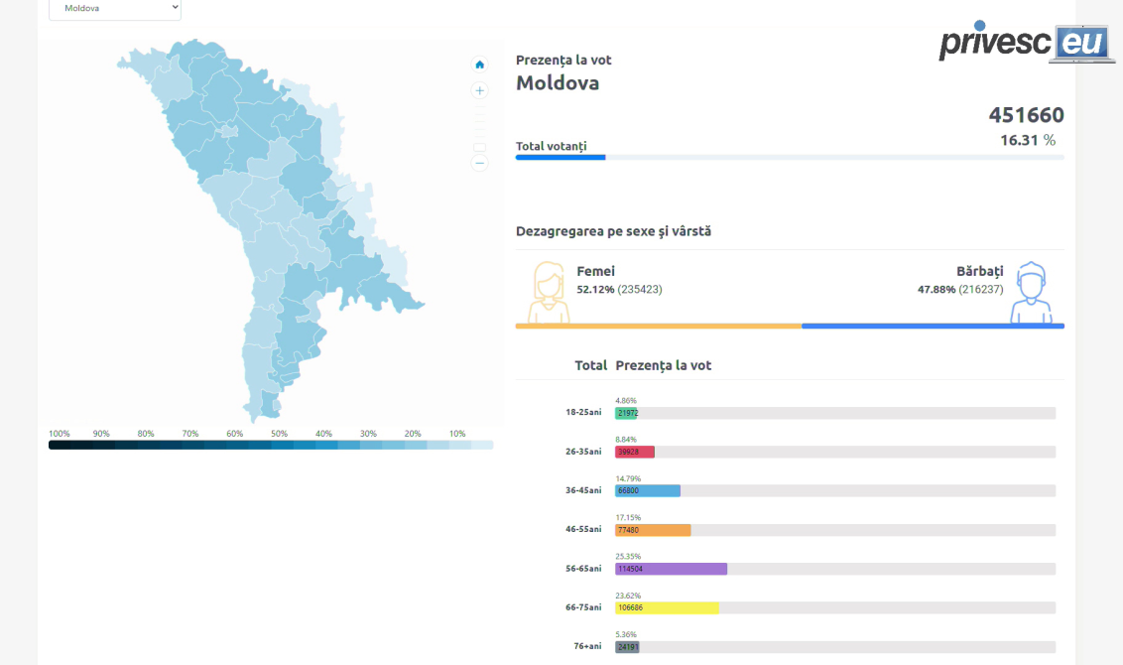Click the orange Femei share bar

coord(658,326)
